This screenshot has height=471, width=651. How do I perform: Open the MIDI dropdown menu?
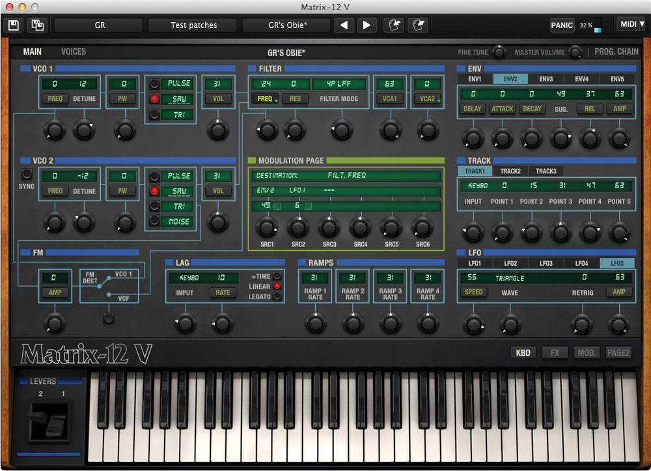click(x=630, y=25)
